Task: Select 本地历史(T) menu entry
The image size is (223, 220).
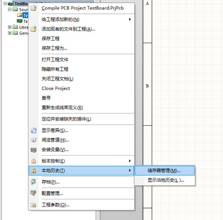Action: [x=82, y=170]
